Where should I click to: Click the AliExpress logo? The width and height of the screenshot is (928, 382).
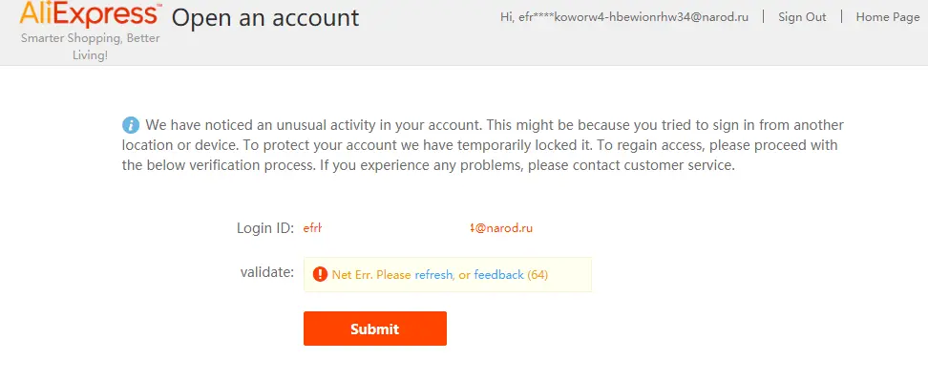pyautogui.click(x=90, y=14)
